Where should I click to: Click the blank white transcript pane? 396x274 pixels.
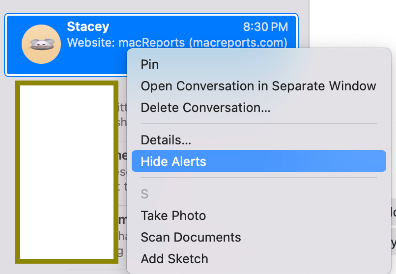pyautogui.click(x=353, y=24)
